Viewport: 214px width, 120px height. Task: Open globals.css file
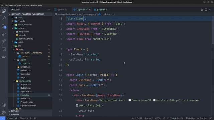[25, 70]
